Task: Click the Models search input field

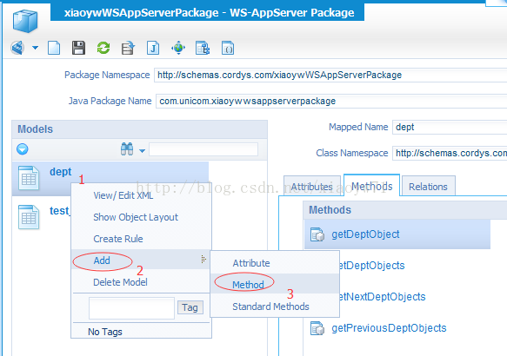Action: click(203, 149)
